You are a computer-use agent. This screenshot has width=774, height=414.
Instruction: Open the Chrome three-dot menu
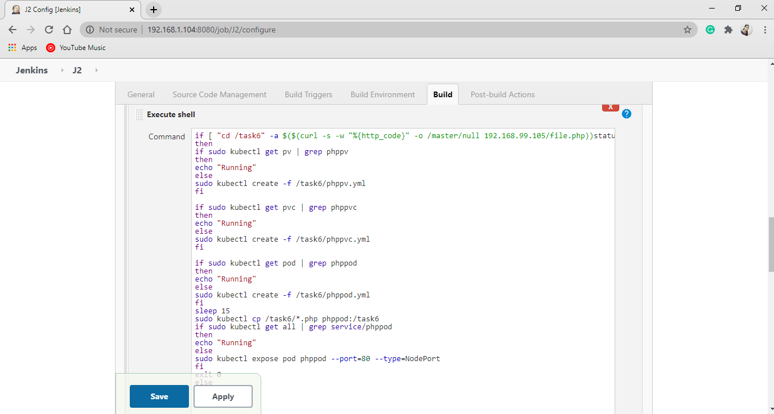[764, 29]
